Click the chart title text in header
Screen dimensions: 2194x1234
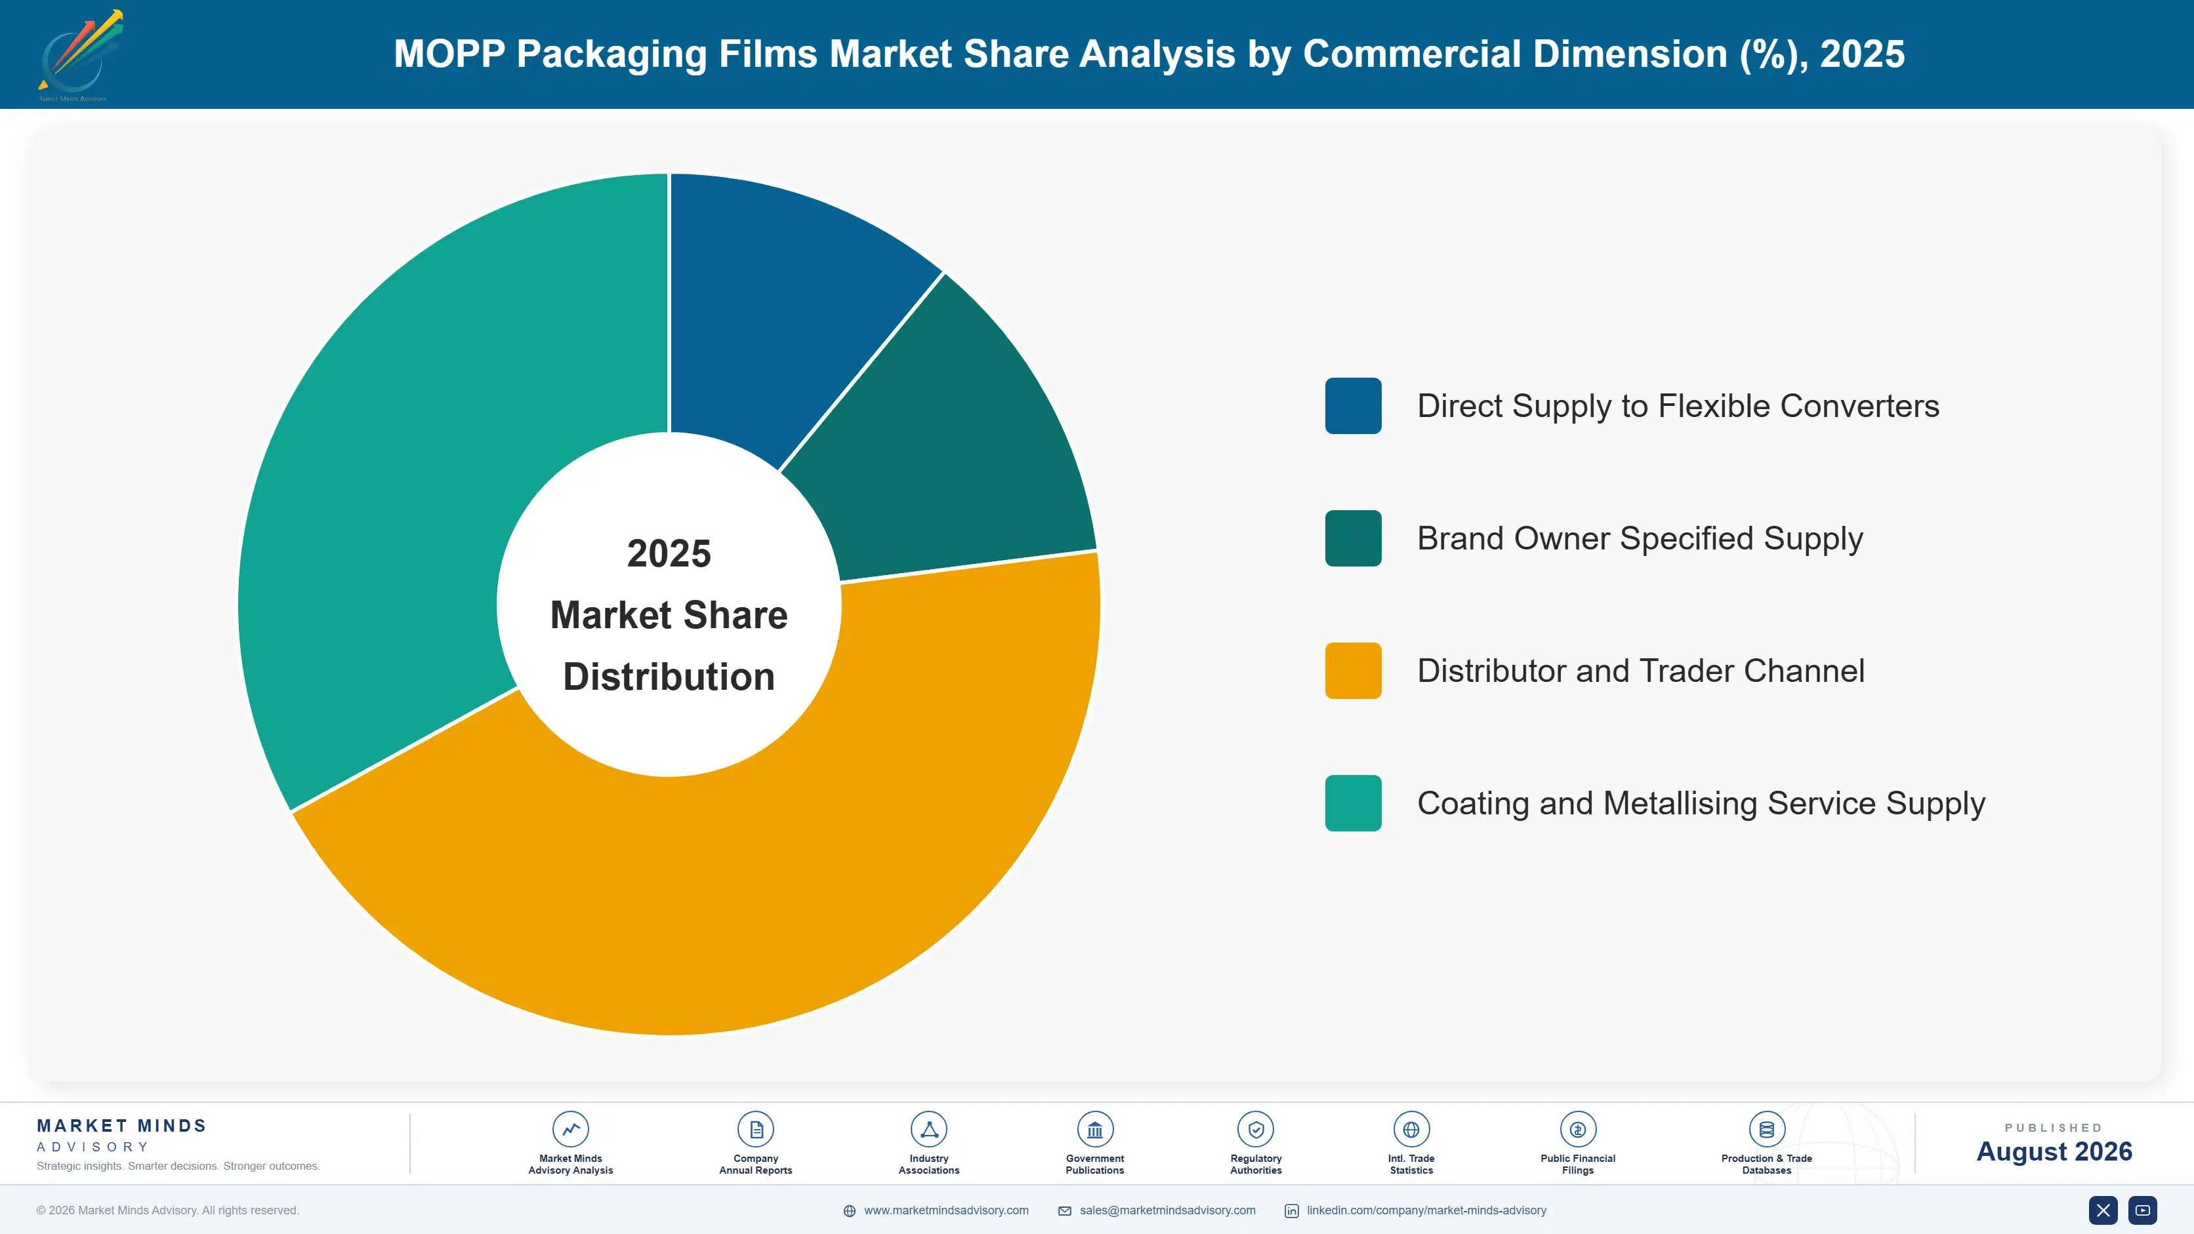tap(1149, 54)
